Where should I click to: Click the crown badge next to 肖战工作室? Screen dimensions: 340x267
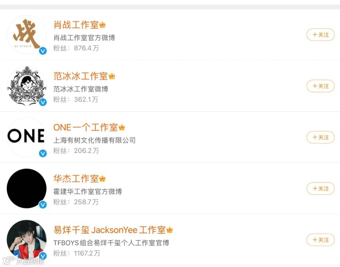click(x=102, y=25)
